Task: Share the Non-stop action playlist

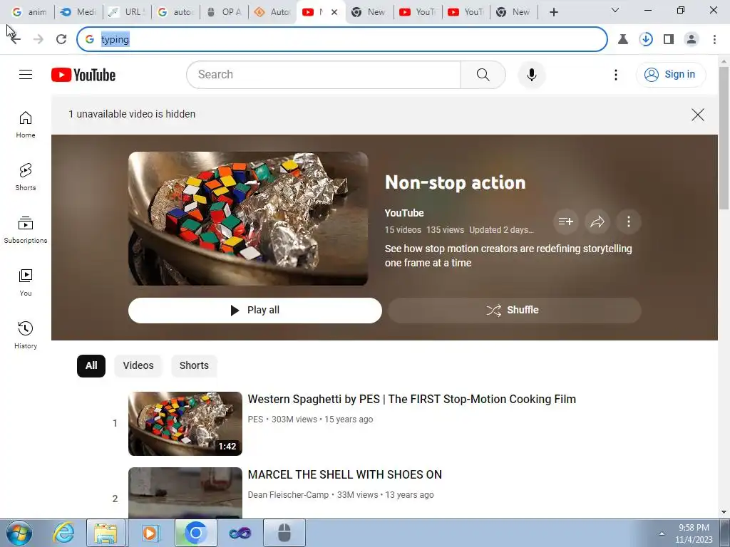Action: click(x=597, y=222)
